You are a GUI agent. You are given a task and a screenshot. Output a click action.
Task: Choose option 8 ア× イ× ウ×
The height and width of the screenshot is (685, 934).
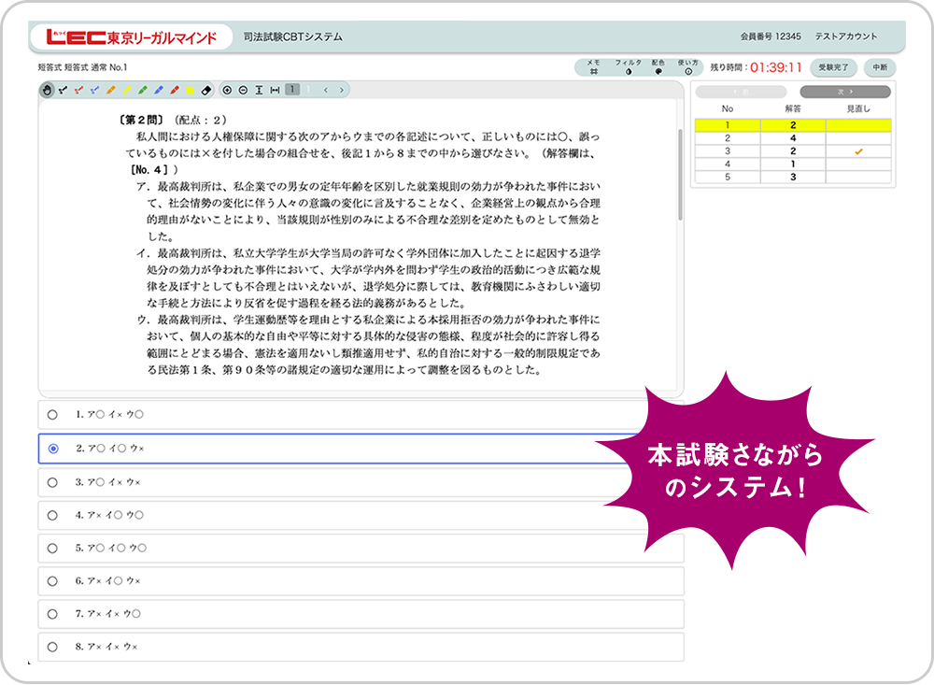click(52, 647)
